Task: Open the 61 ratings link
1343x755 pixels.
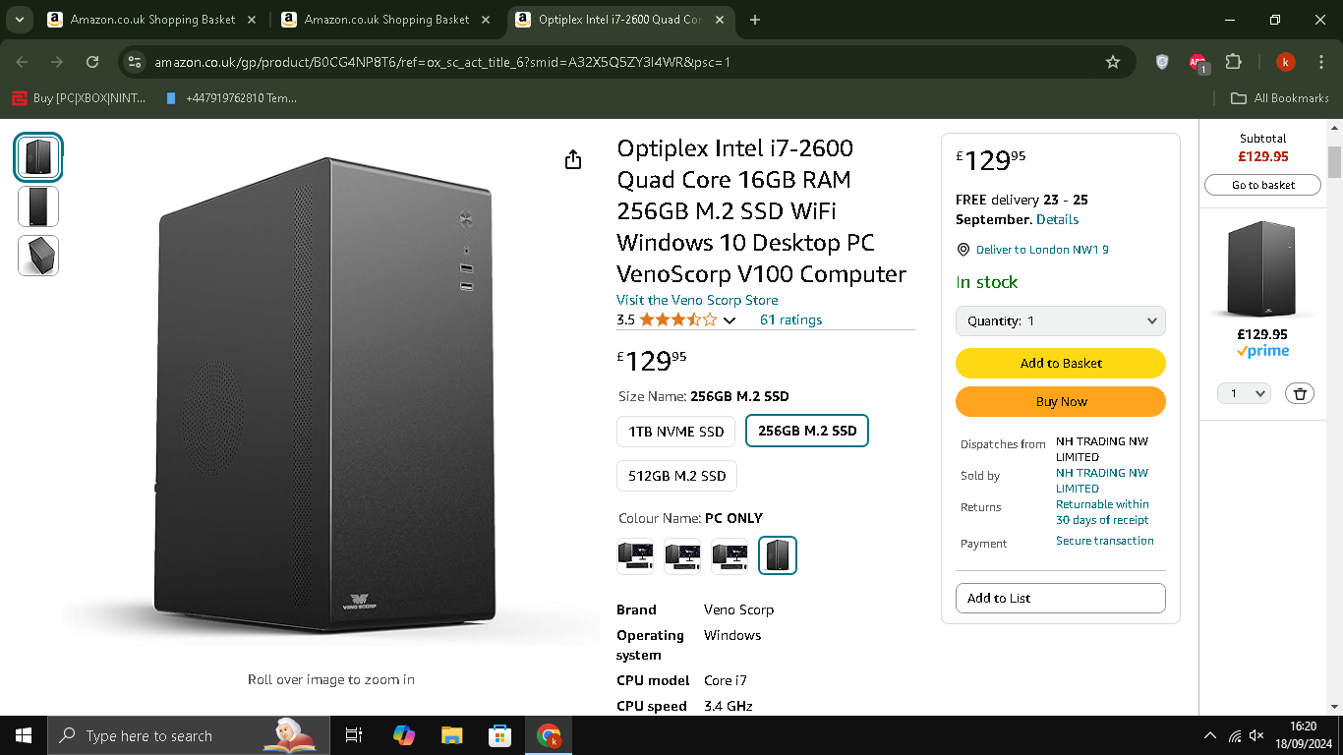Action: [790, 319]
